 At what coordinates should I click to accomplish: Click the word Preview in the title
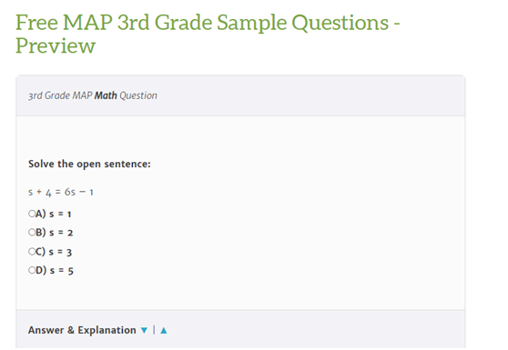coord(56,45)
